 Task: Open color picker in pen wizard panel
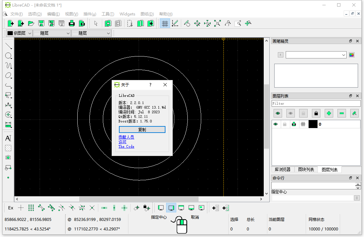(x=352, y=55)
